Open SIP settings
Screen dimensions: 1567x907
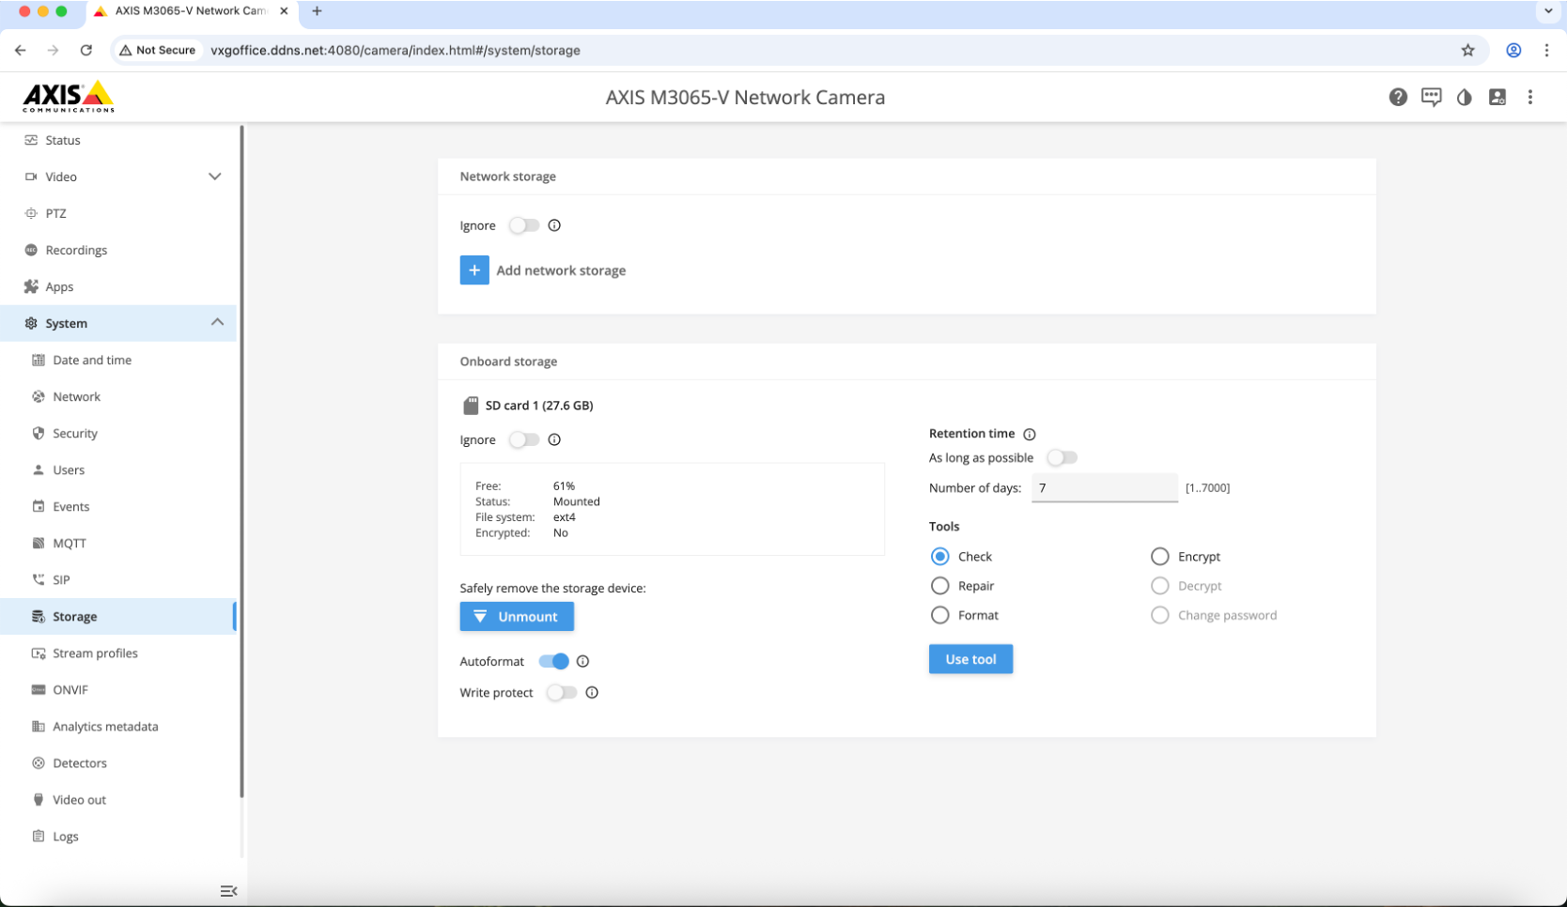point(118,579)
